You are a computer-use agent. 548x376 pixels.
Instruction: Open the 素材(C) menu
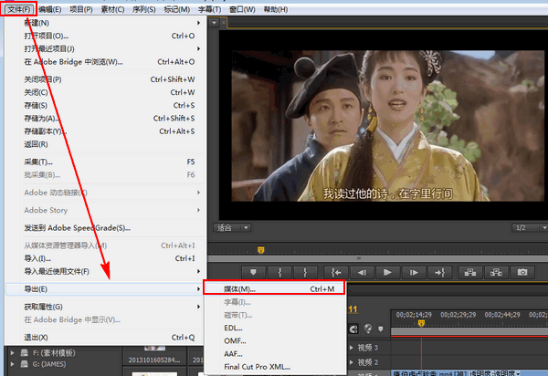(112, 9)
